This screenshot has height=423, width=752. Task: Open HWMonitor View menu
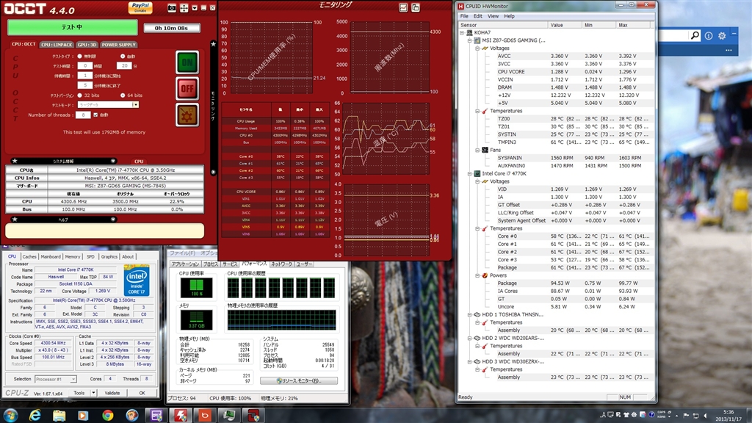[x=493, y=16]
